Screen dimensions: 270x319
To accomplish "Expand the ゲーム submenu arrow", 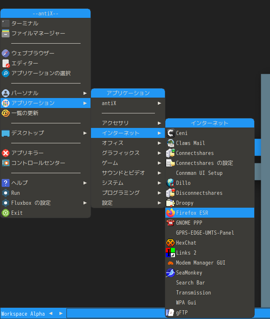I will [x=160, y=163].
